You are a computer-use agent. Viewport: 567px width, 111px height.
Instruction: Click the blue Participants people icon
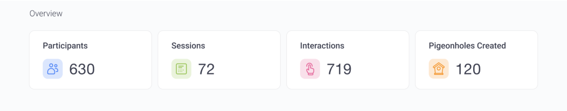pos(53,69)
